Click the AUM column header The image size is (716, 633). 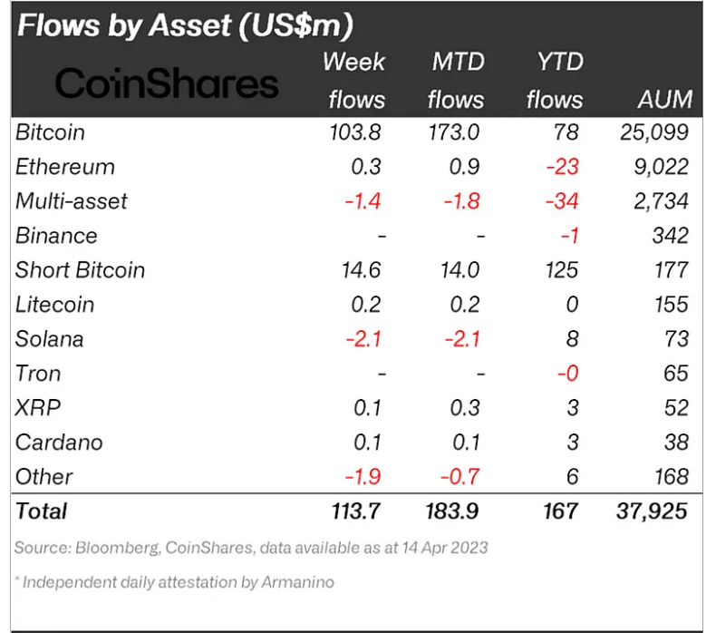(664, 99)
